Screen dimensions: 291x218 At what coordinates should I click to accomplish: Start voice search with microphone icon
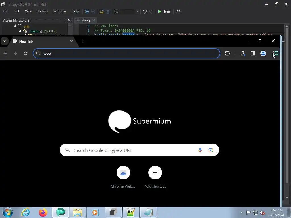click(x=200, y=150)
